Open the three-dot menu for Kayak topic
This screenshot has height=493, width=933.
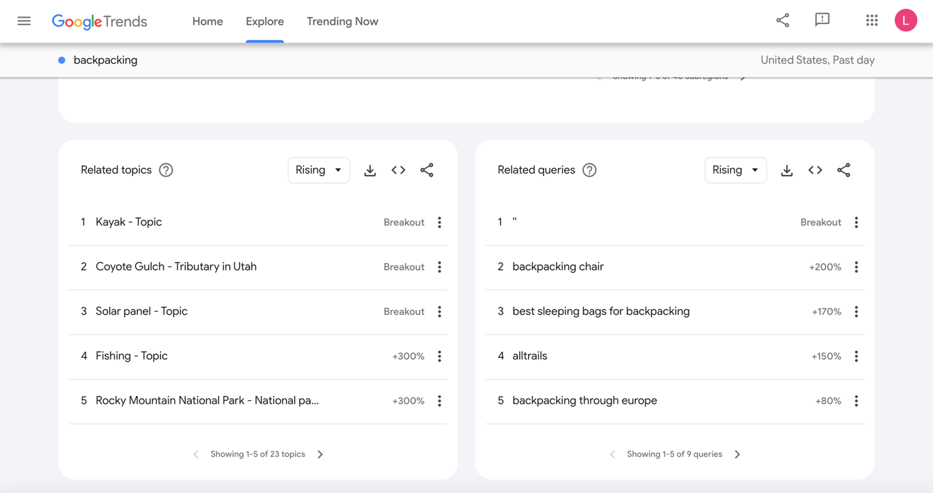439,222
